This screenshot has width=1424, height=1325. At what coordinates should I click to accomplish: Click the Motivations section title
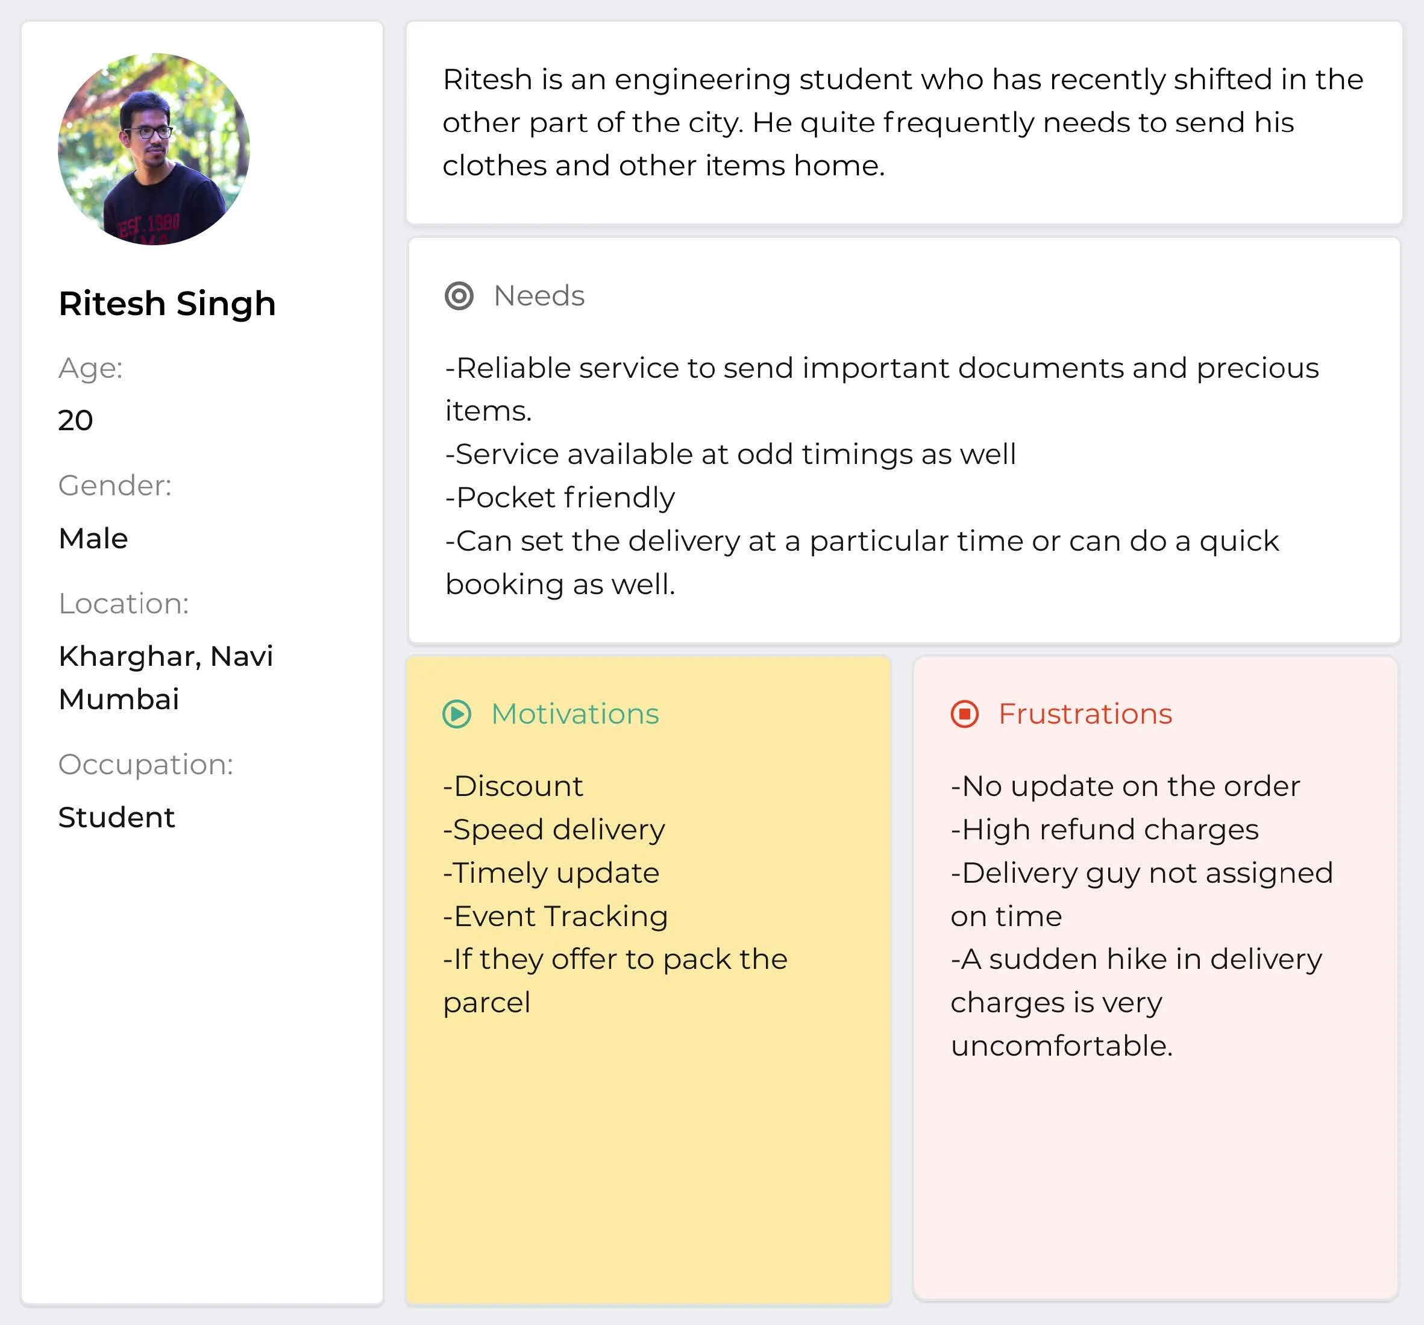pyautogui.click(x=574, y=714)
